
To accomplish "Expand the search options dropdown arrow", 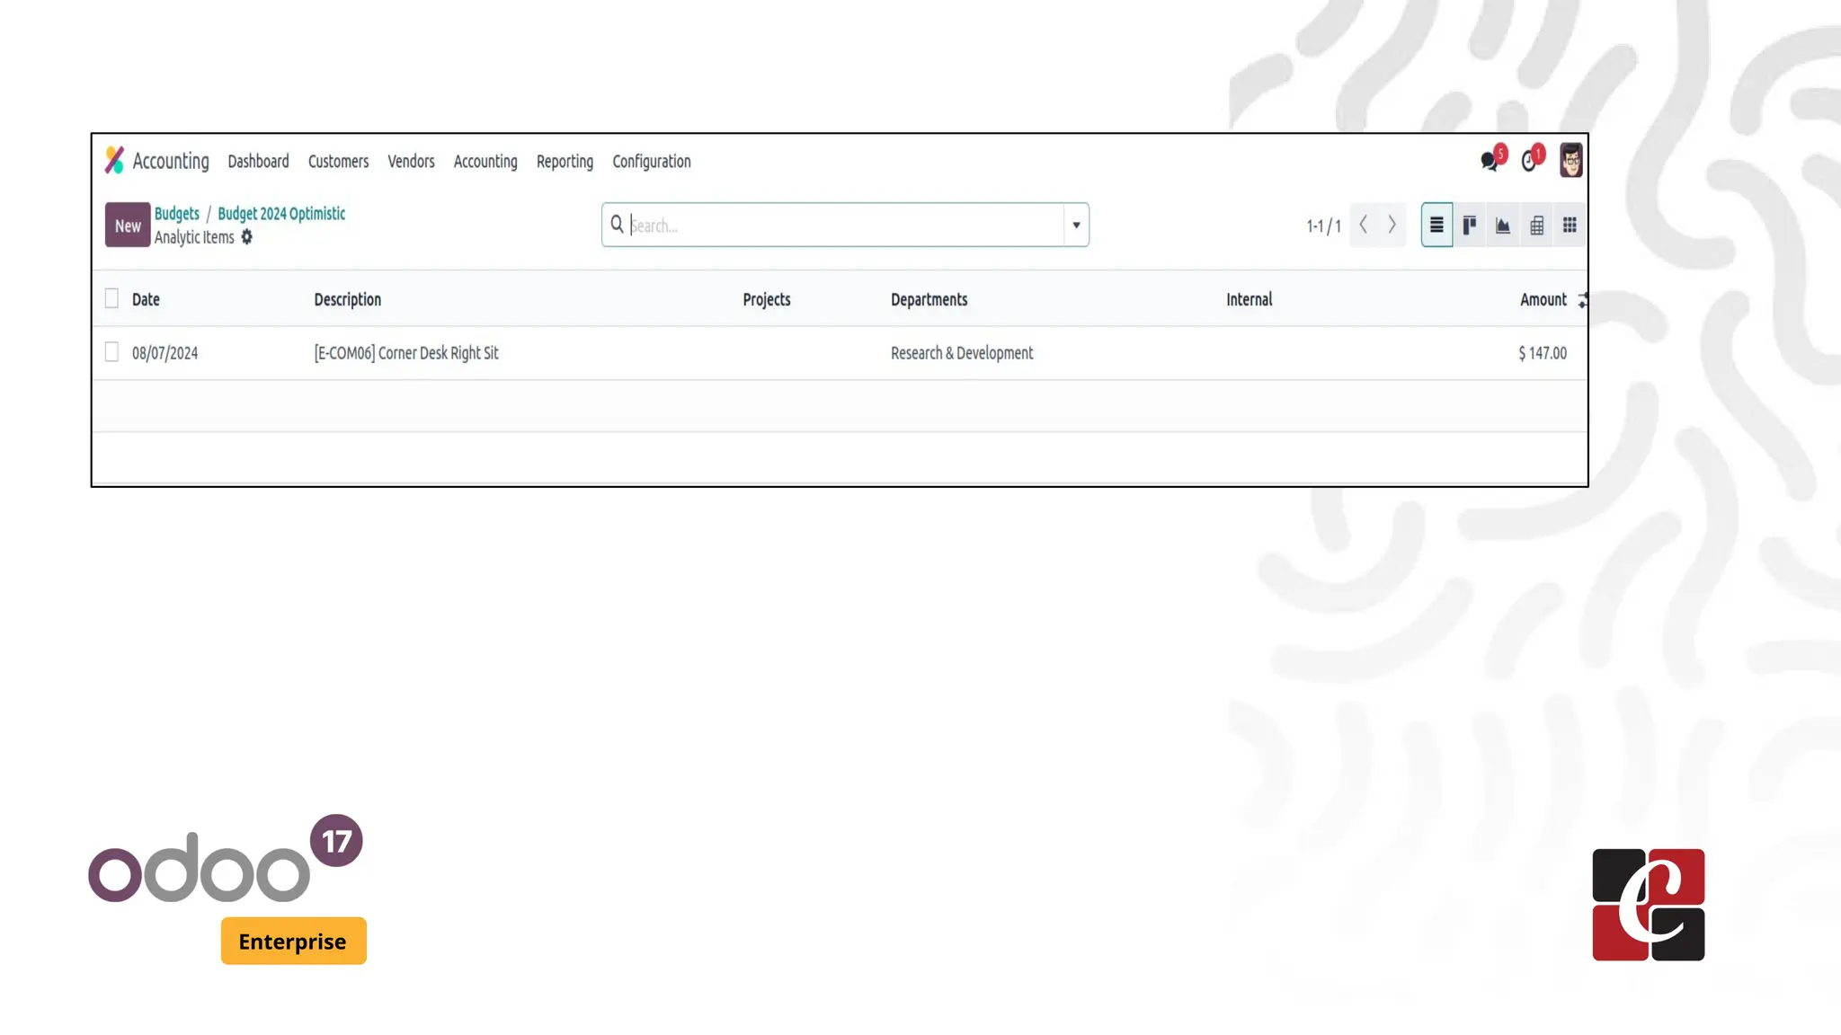I will pyautogui.click(x=1076, y=226).
